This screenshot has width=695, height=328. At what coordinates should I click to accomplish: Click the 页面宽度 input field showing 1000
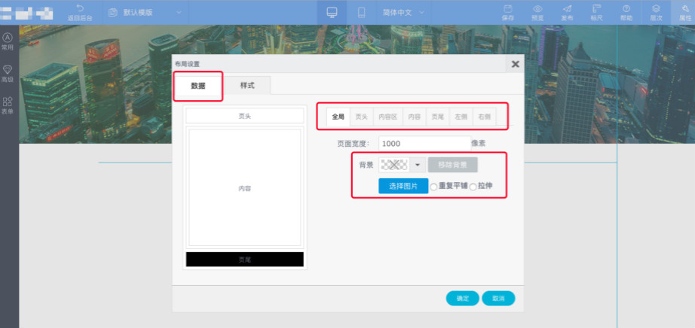tap(424, 143)
